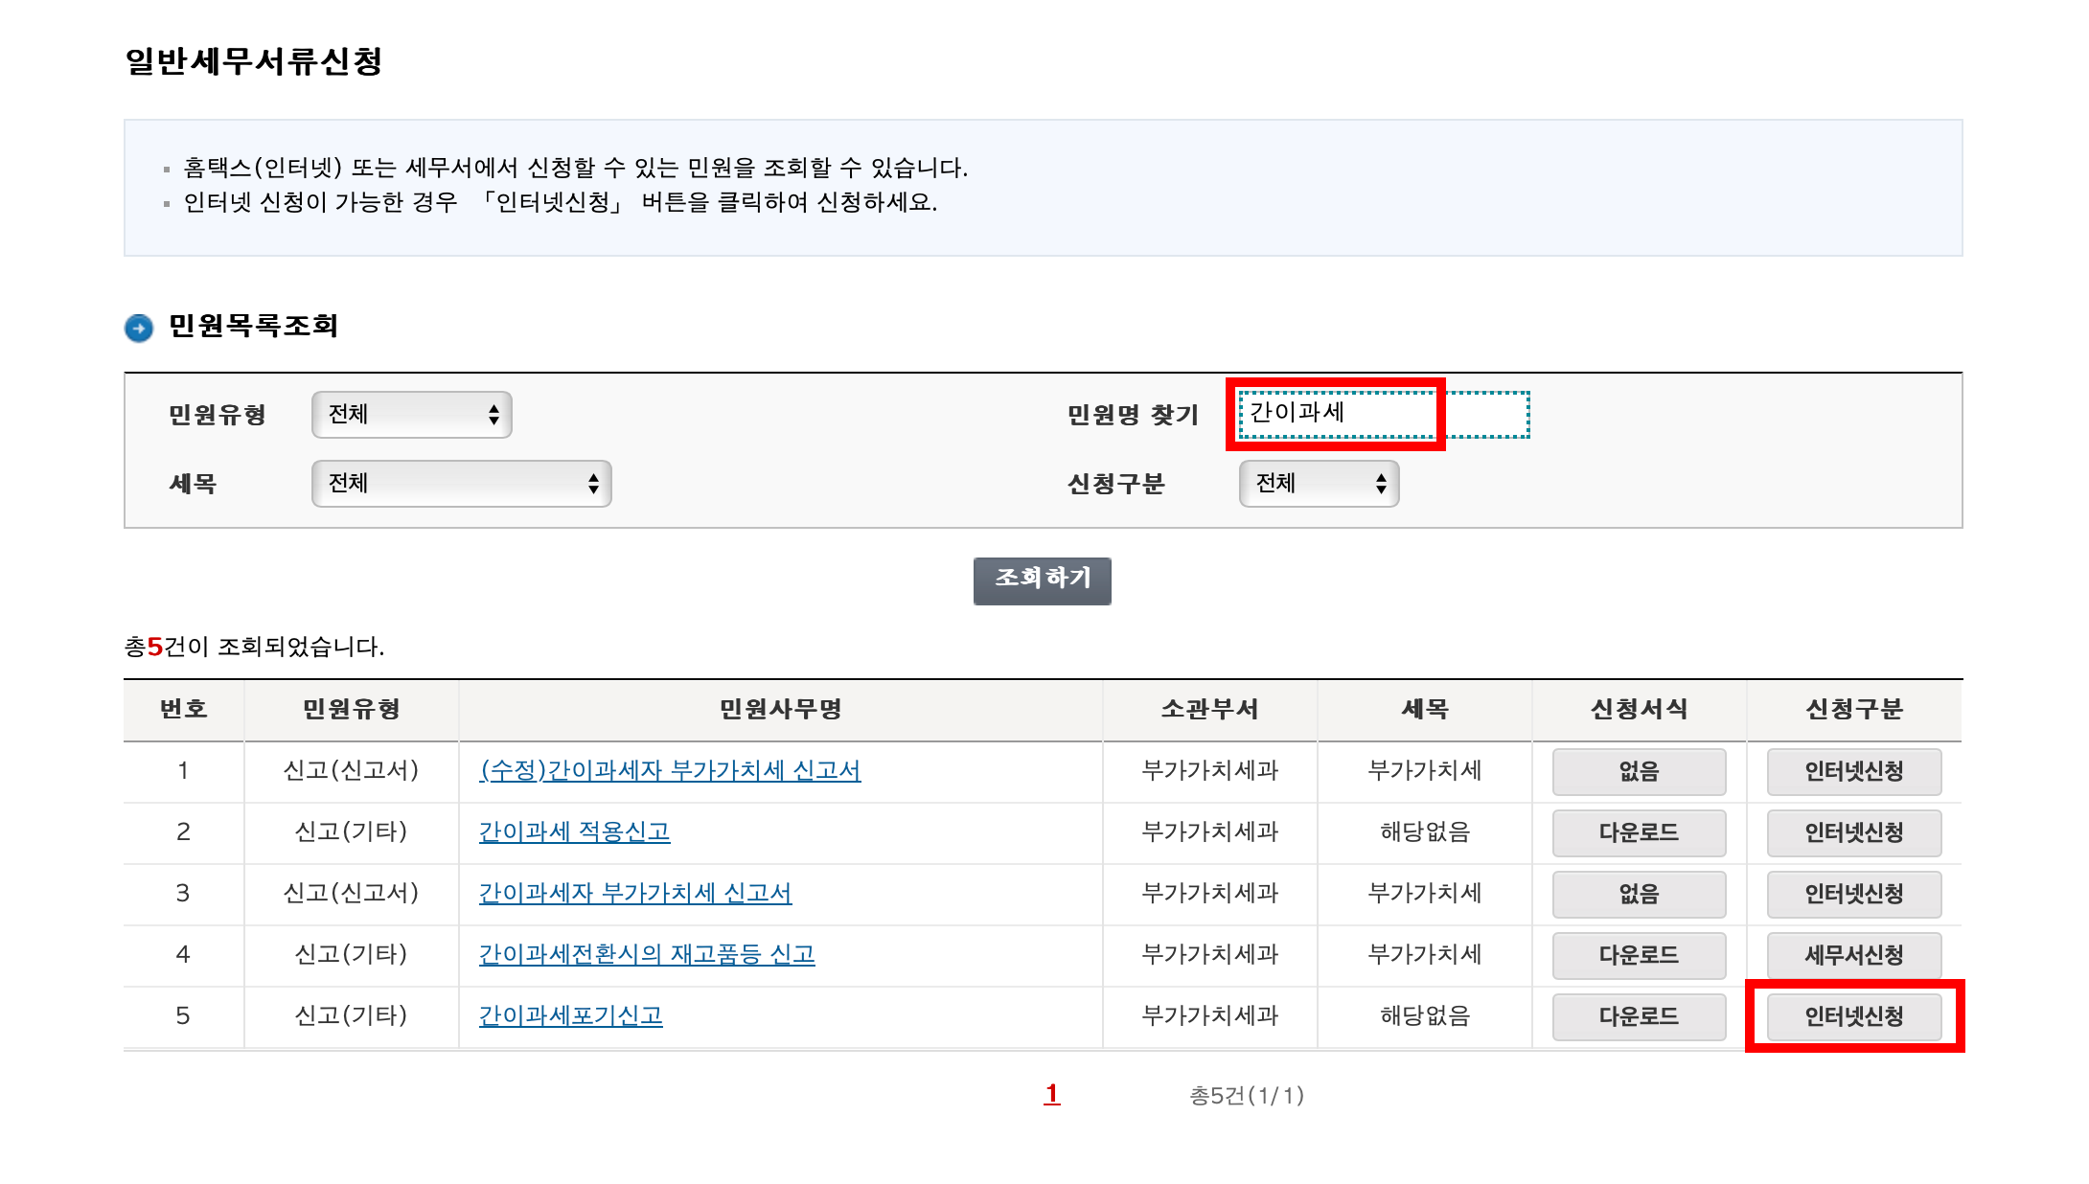Click 없음 form button in row 1
The width and height of the screenshot is (2089, 1184).
click(x=1639, y=772)
